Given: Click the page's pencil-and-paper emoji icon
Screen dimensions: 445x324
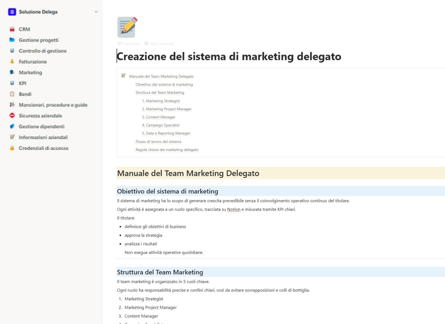Looking at the screenshot, I should tap(126, 27).
